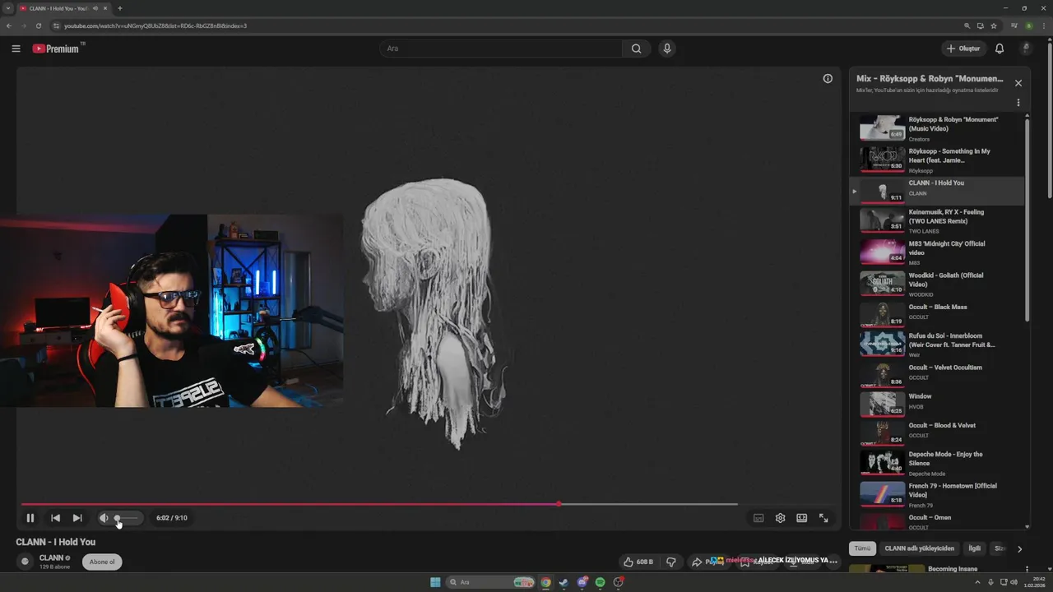The width and height of the screenshot is (1053, 592).
Task: Dislike the video with thumbs down
Action: [x=670, y=562]
